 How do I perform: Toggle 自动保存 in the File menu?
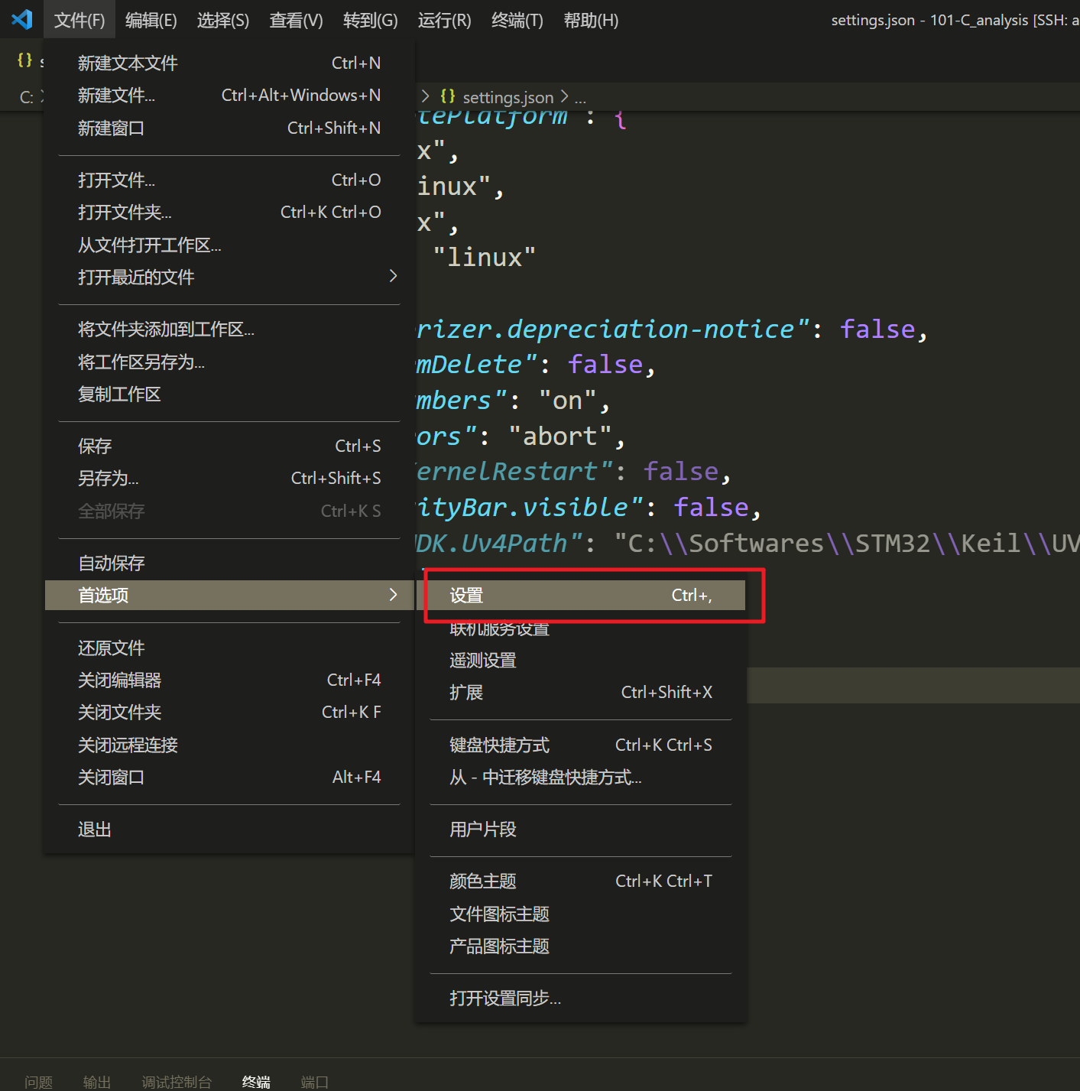pyautogui.click(x=229, y=563)
